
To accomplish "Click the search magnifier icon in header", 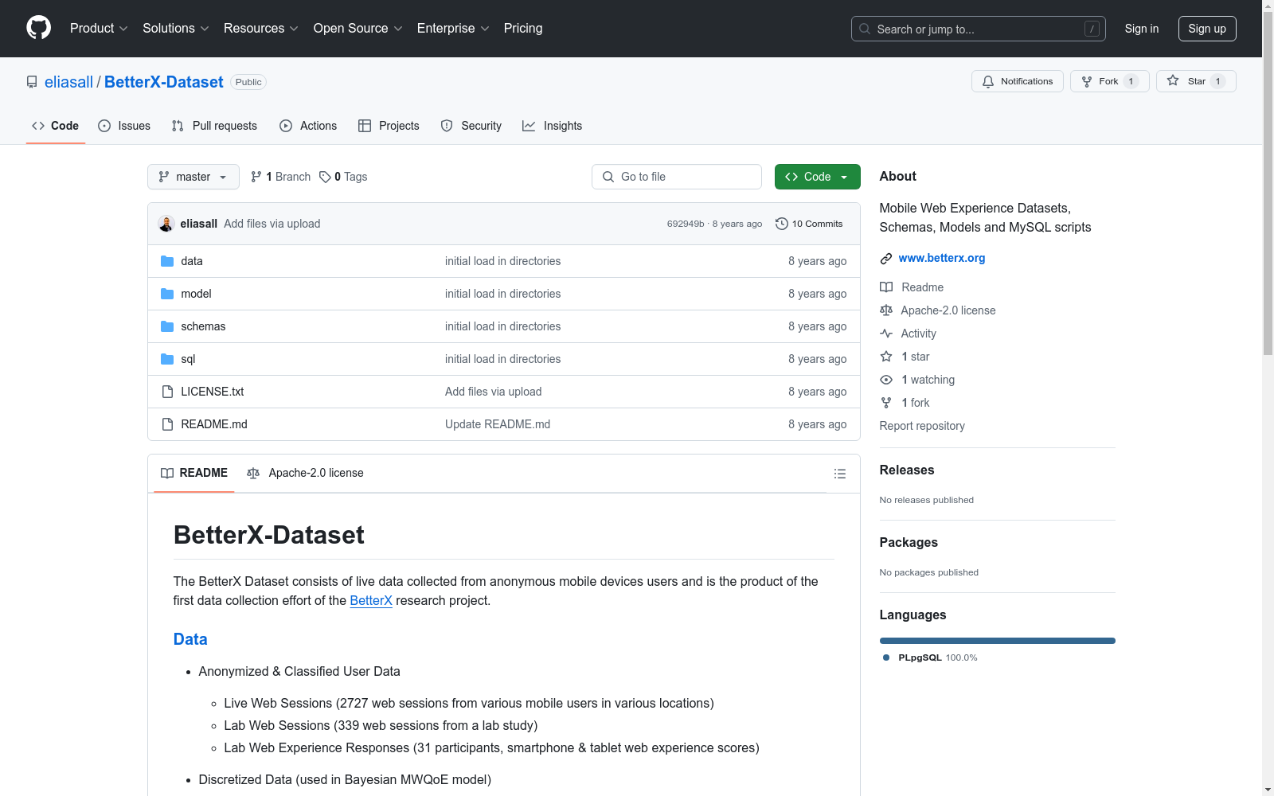I will (x=865, y=29).
